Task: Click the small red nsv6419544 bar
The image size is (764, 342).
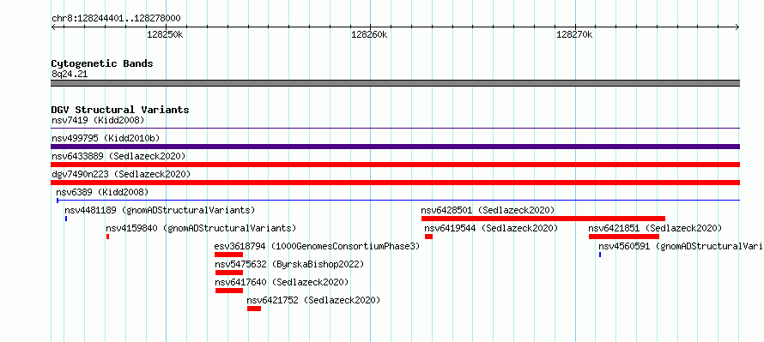Action: point(428,237)
